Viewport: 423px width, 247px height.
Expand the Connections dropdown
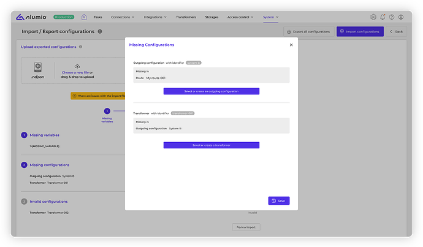pos(123,17)
